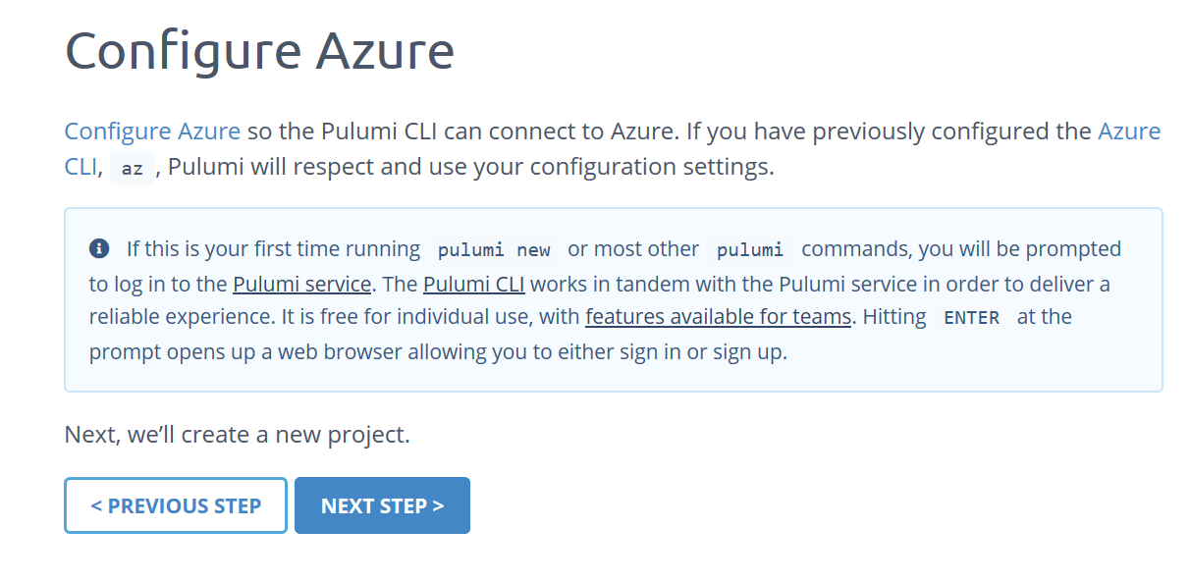
Task: Click the info circle icon in the callout
Action: [x=97, y=248]
